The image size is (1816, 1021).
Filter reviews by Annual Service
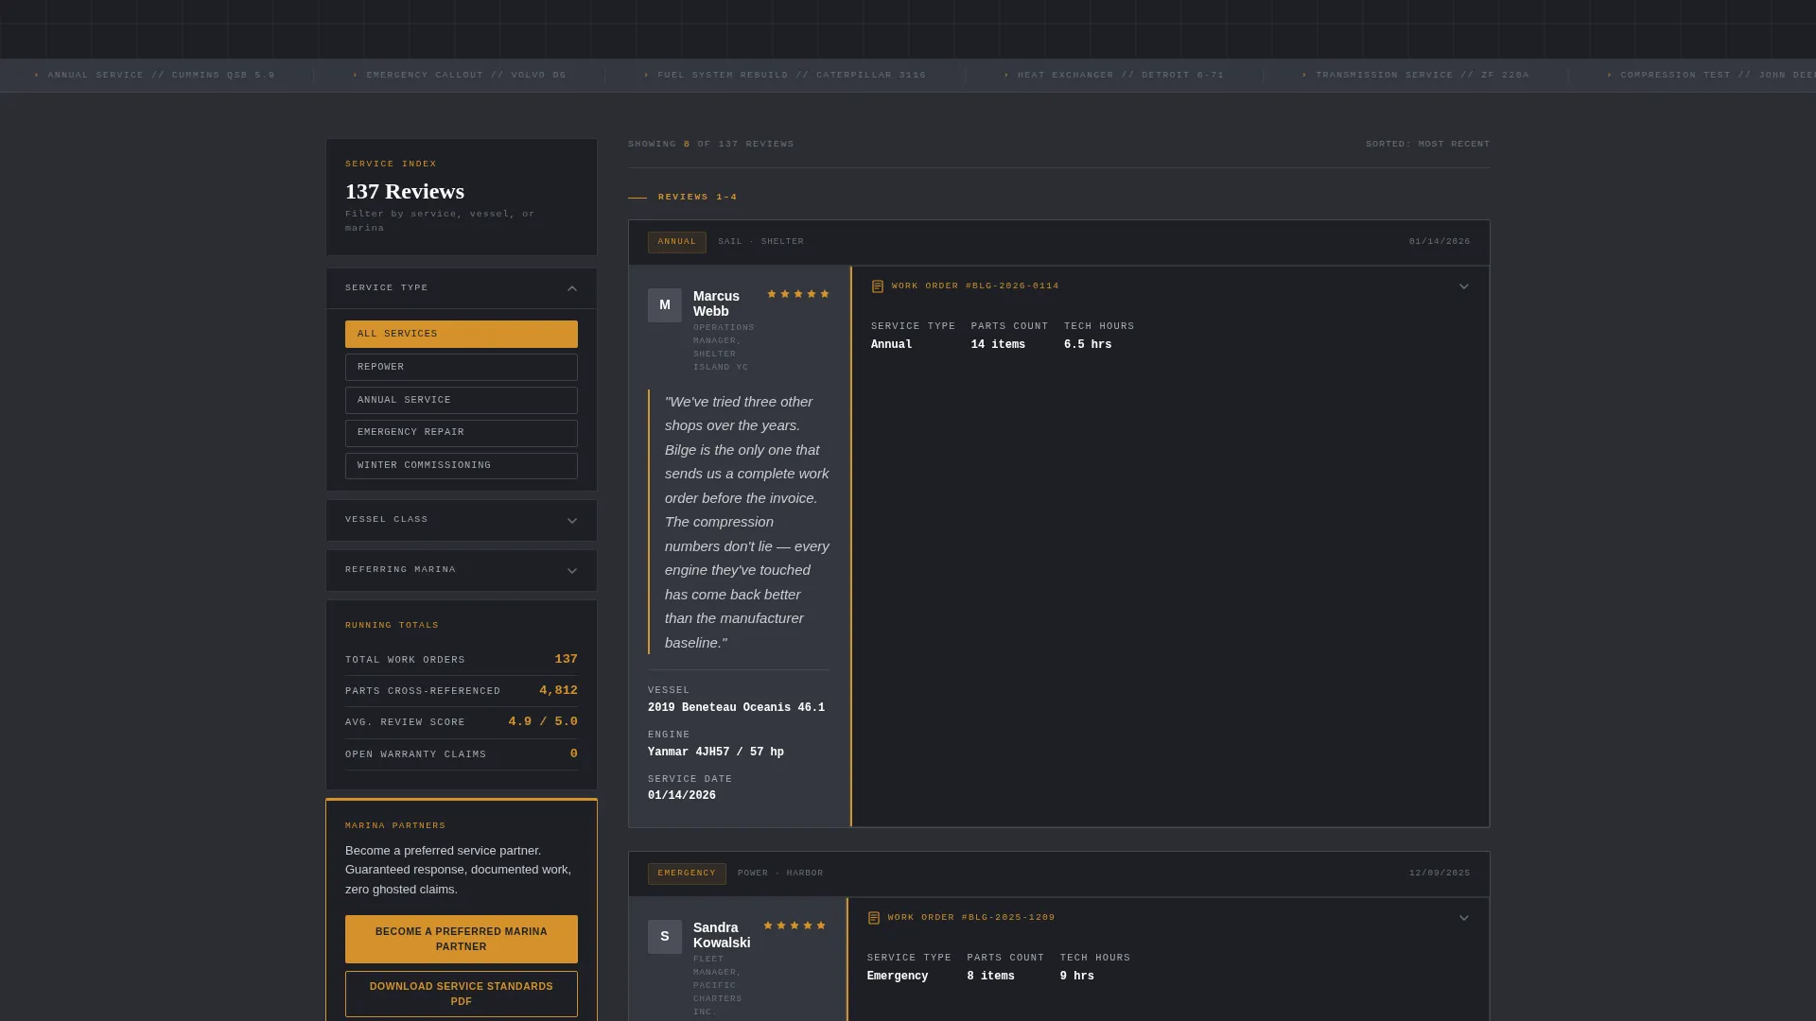point(462,400)
